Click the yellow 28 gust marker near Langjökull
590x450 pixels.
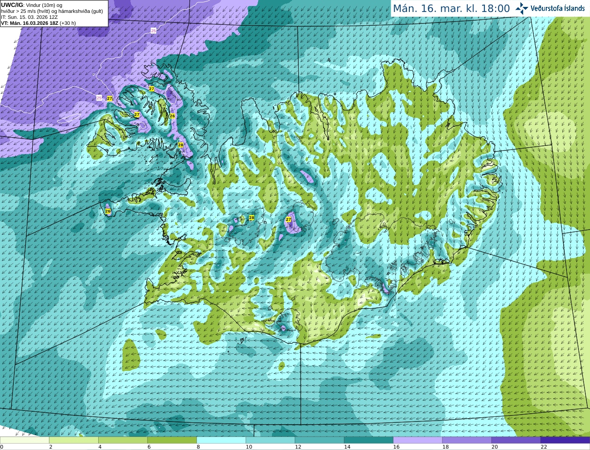(252, 218)
